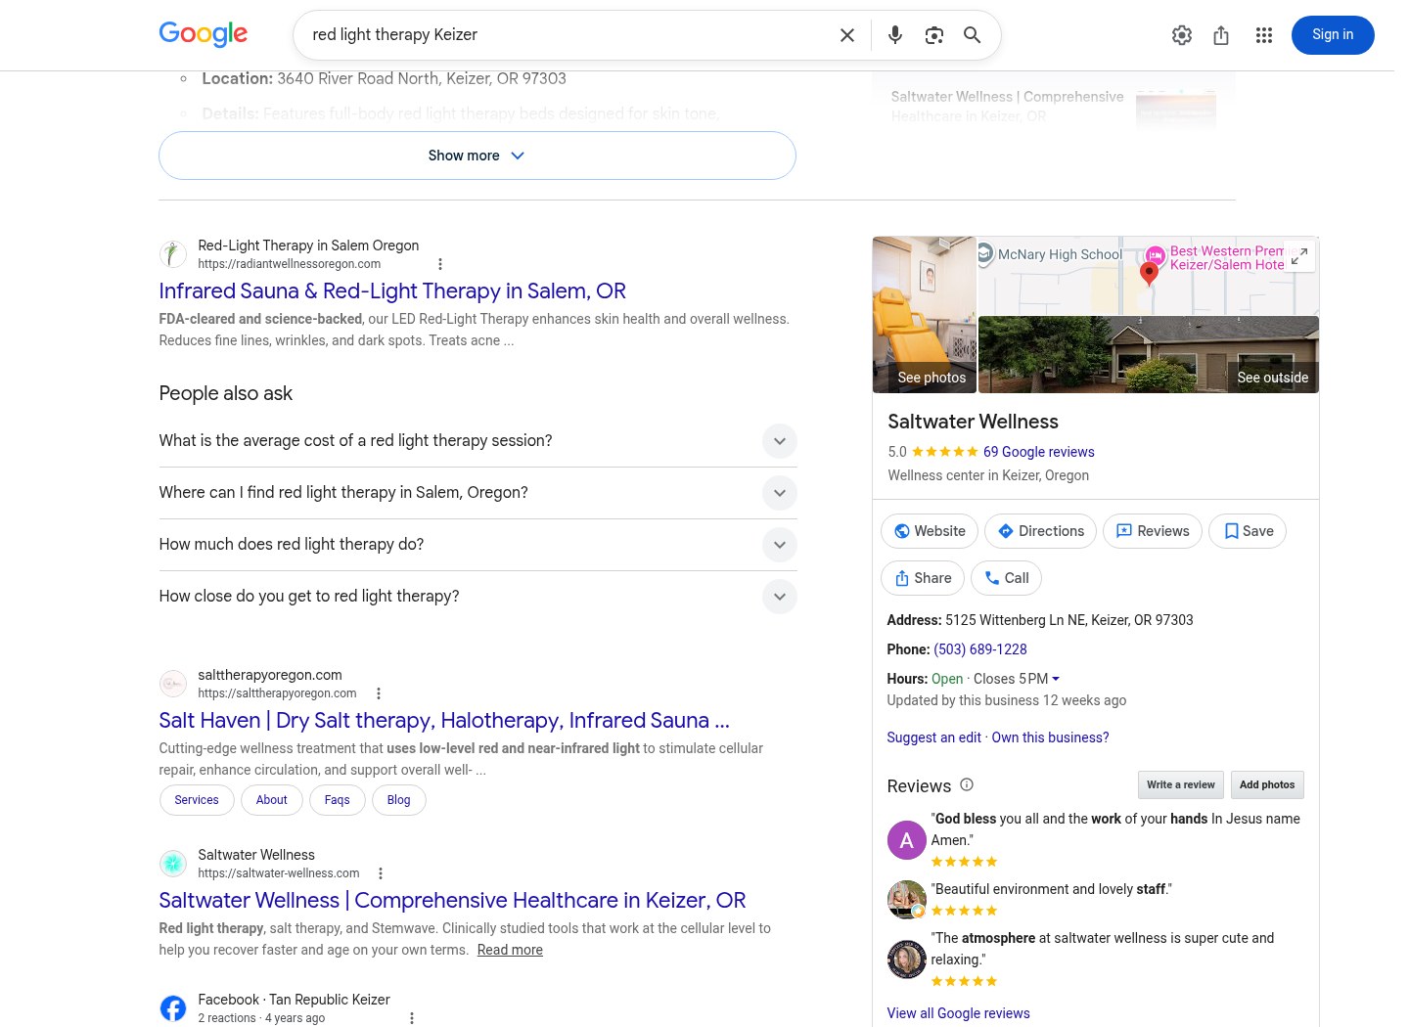Open reviewer profile with purple A avatar
The image size is (1409, 1027).
(x=907, y=840)
